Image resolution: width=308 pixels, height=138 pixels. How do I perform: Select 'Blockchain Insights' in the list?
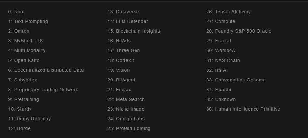(134, 31)
